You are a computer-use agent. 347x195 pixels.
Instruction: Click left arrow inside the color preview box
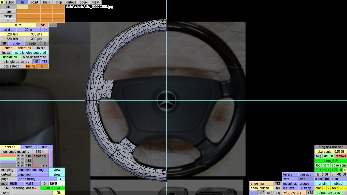click(x=43, y=166)
